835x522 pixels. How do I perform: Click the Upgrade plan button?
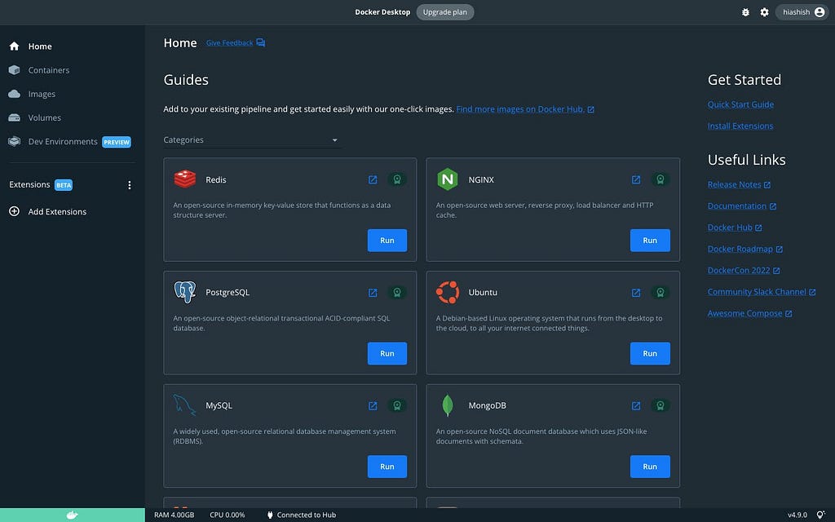click(x=444, y=12)
